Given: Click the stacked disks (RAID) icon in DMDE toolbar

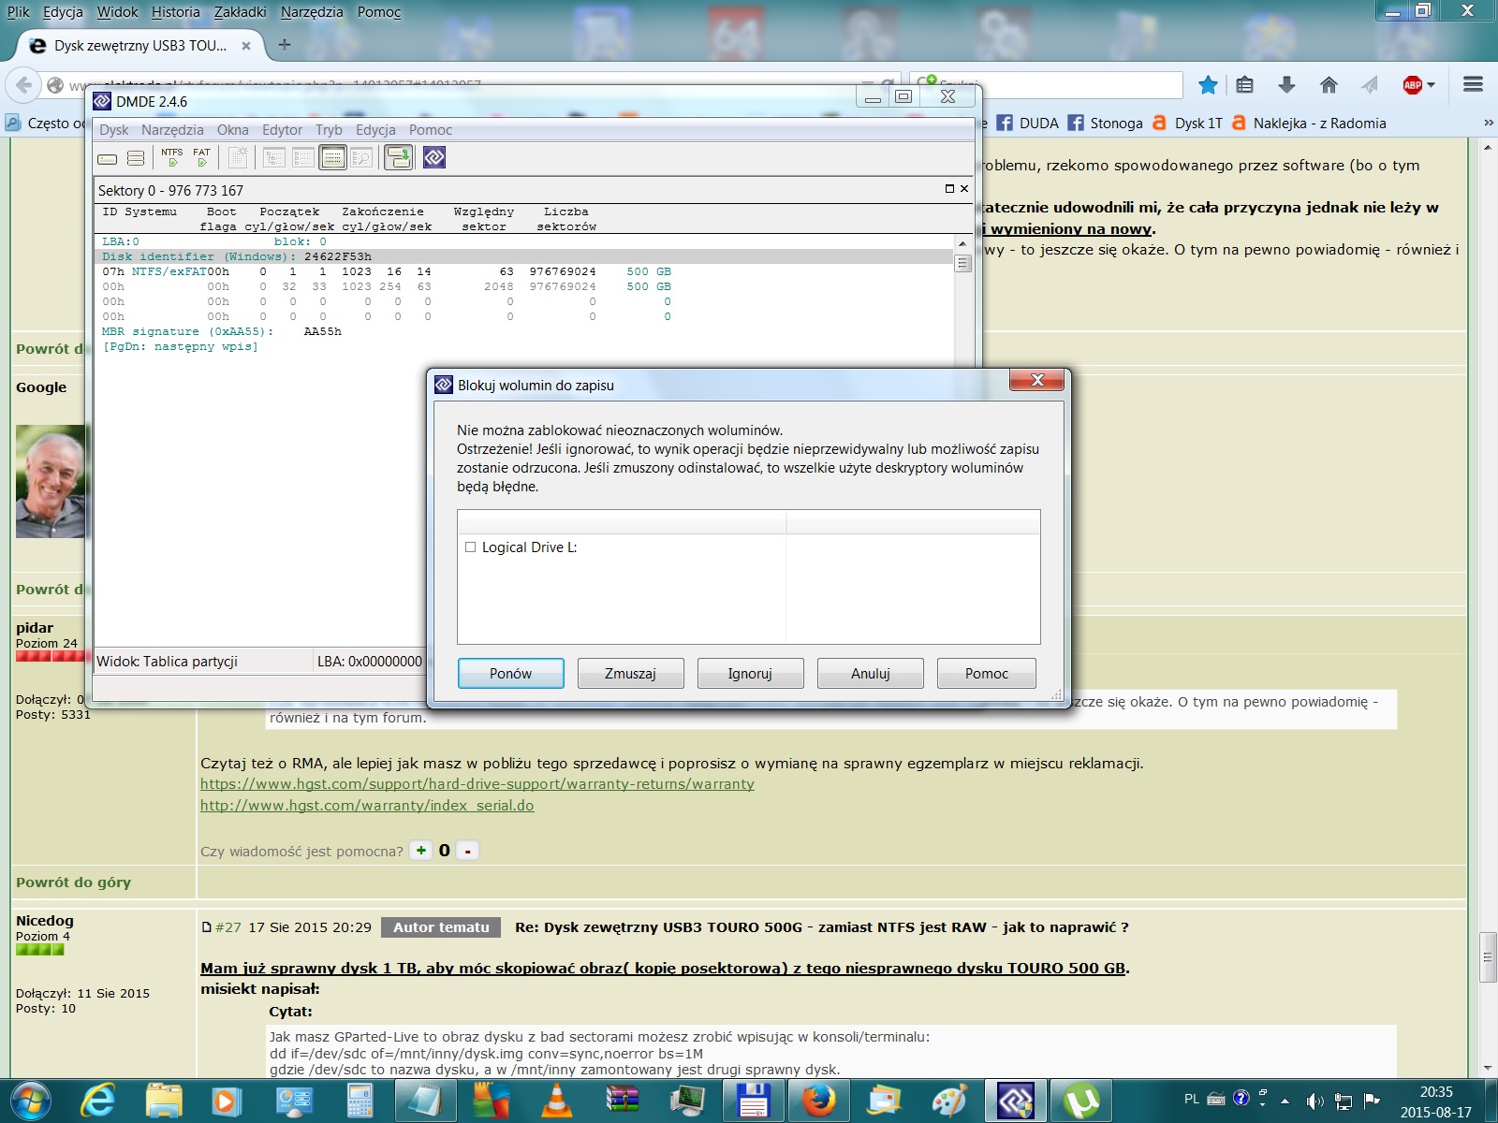Looking at the screenshot, I should (x=136, y=158).
